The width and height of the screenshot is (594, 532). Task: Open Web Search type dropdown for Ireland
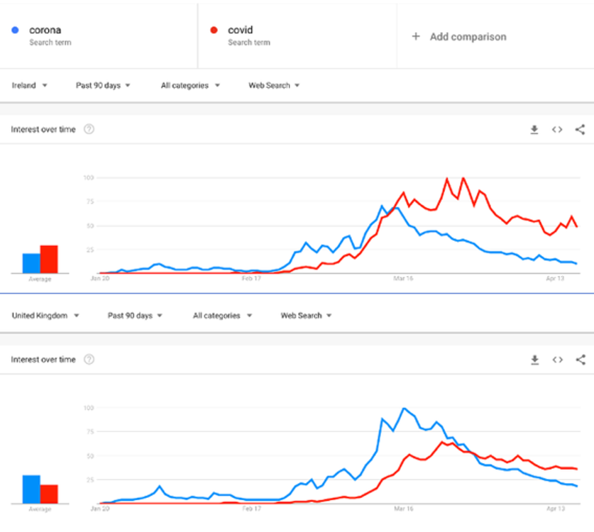pos(274,86)
